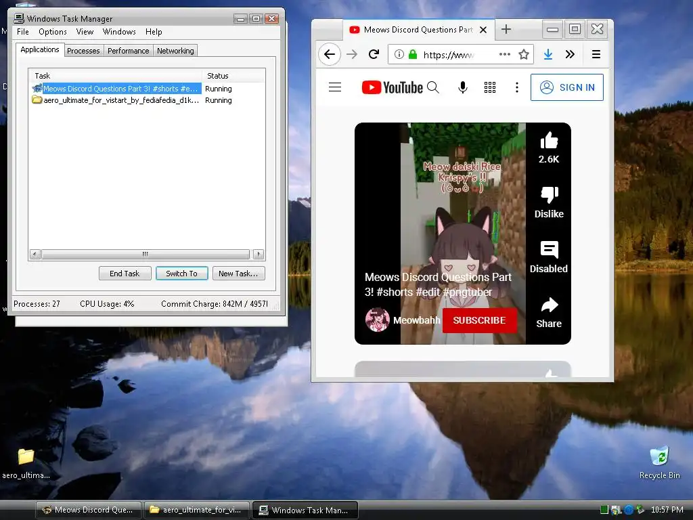Open page actions three-dot menu in address bar
693x520 pixels.
pos(504,54)
